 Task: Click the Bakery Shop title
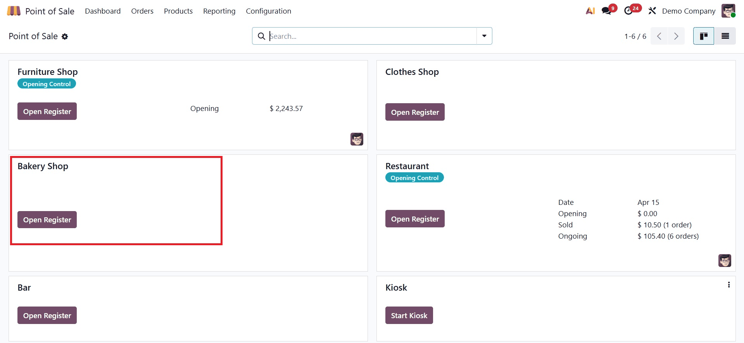(43, 166)
